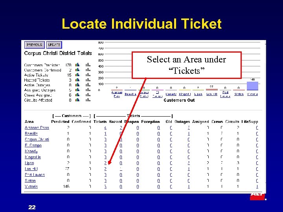Open Kingsville in the Area column
This screenshot has height=212, width=283.
33,157
